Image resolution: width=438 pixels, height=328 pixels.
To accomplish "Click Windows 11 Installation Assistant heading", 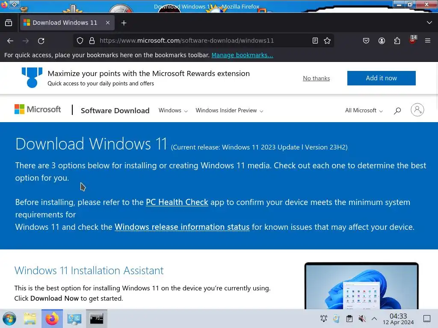I will coord(89,270).
